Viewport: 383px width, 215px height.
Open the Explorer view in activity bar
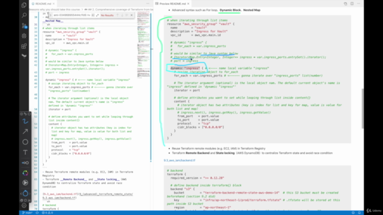point(24,5)
